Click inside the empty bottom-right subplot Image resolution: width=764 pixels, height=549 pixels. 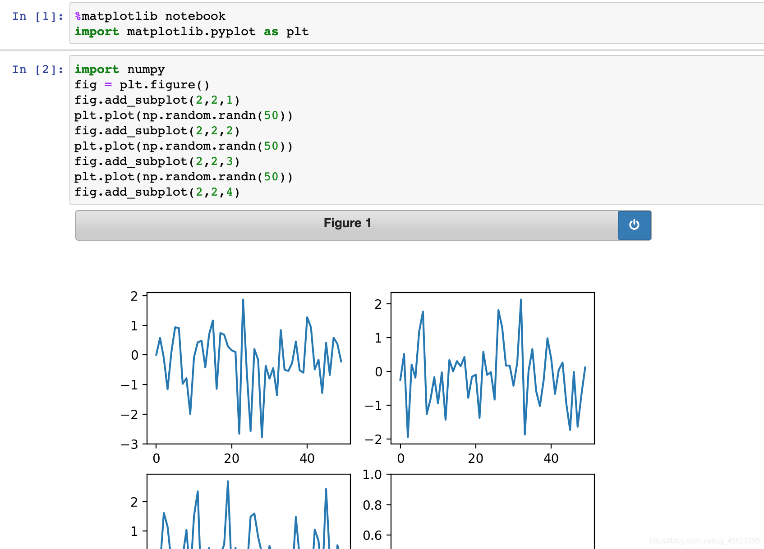tap(493, 512)
